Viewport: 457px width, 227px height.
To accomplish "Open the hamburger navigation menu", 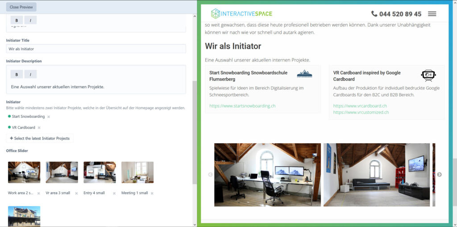I will [432, 14].
